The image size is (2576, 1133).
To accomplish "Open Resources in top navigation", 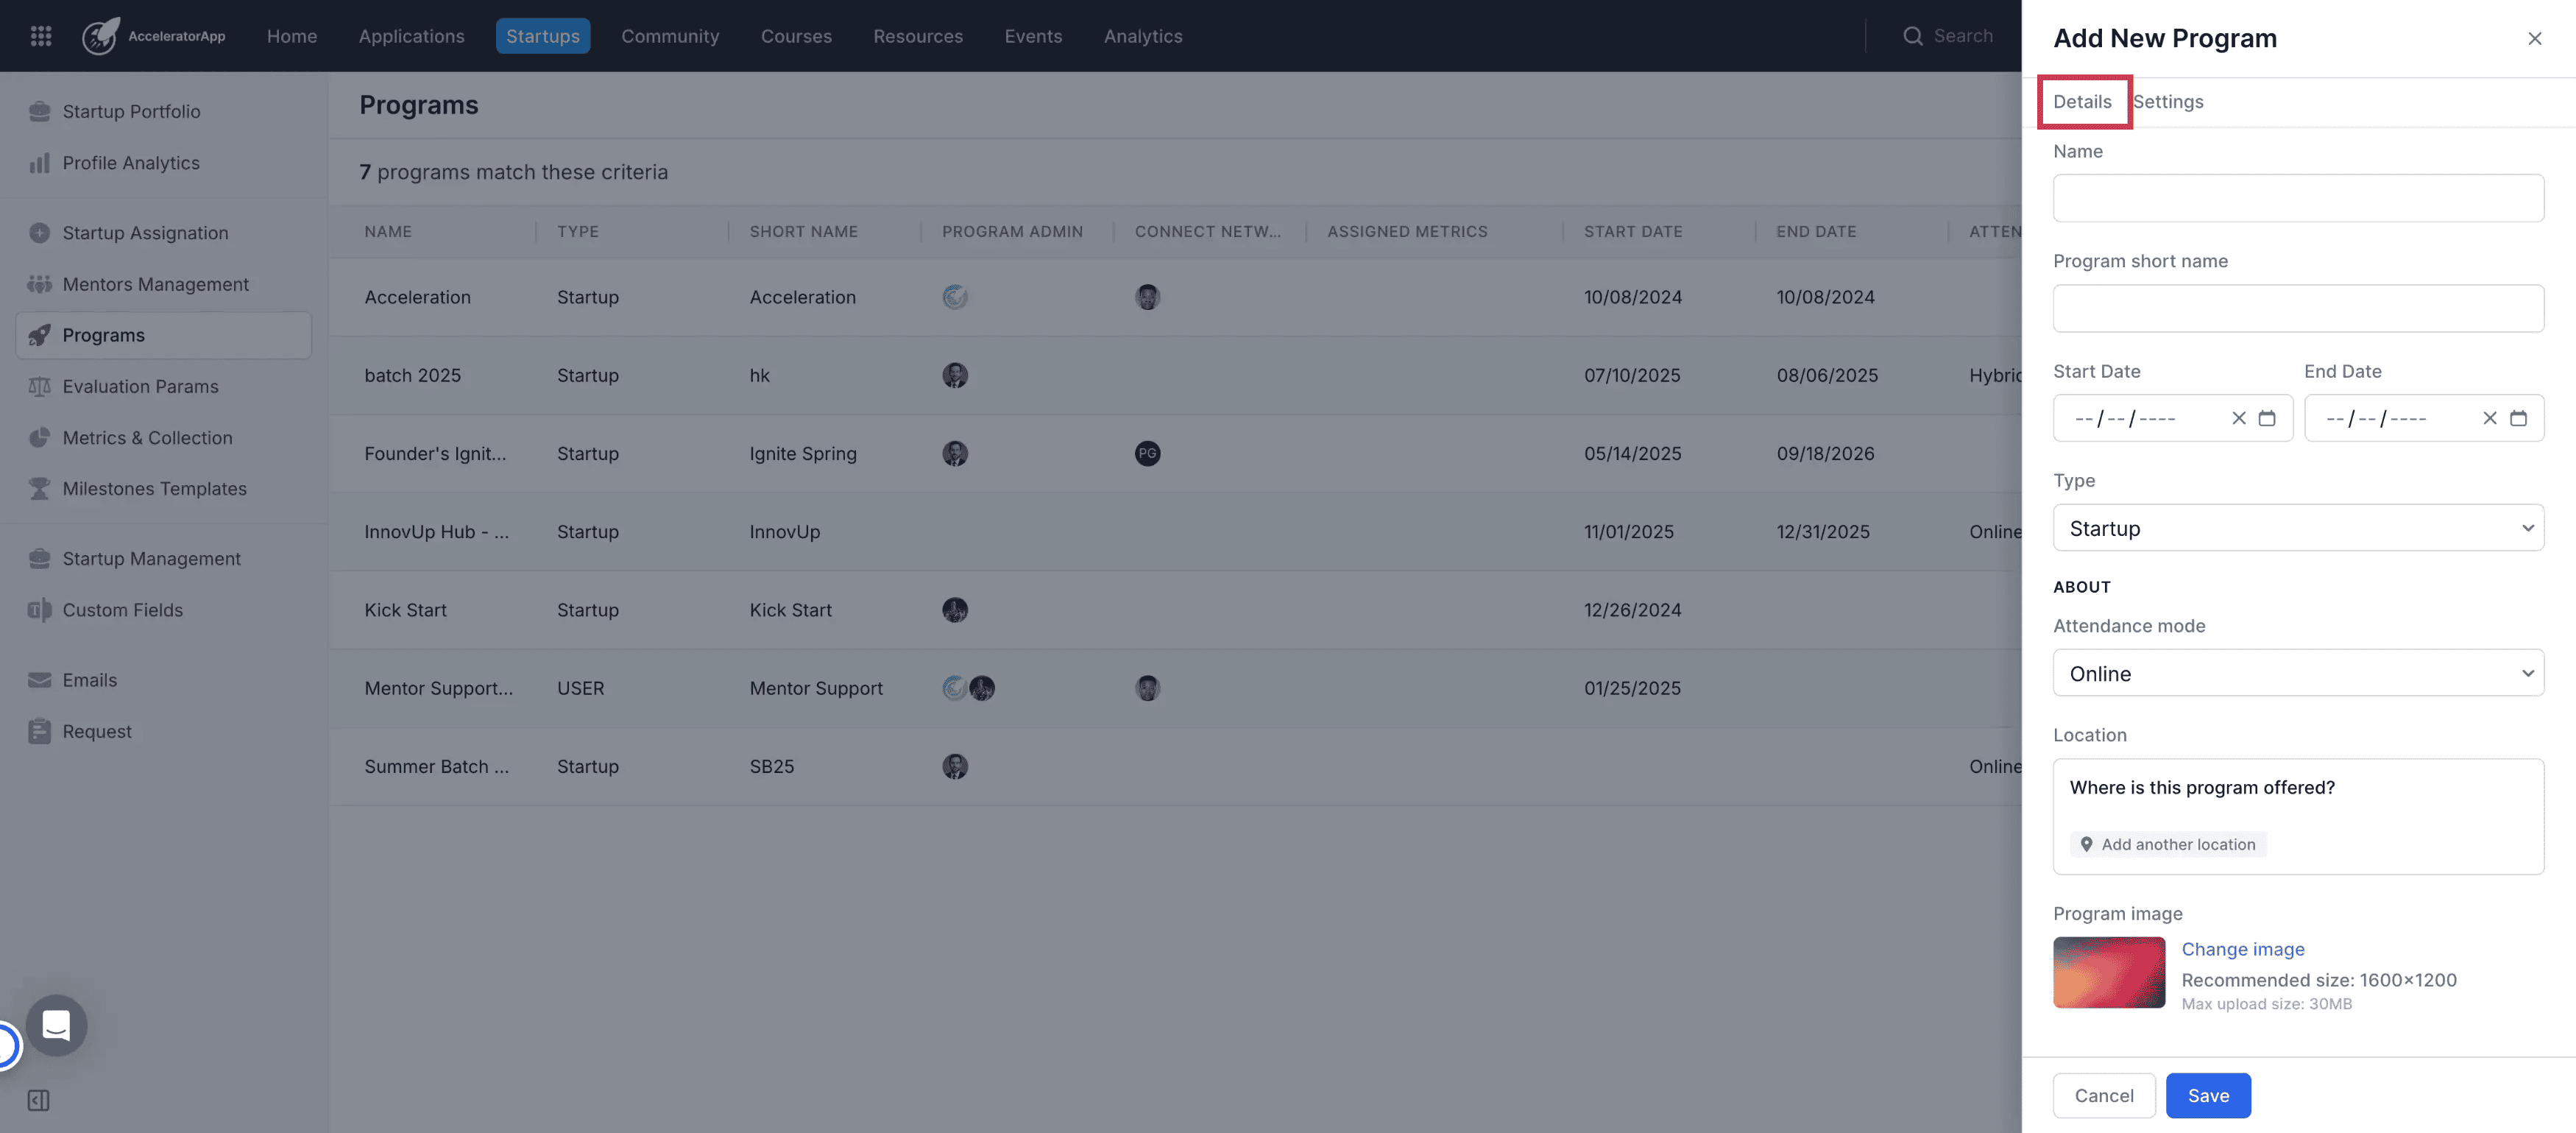I will [x=918, y=36].
